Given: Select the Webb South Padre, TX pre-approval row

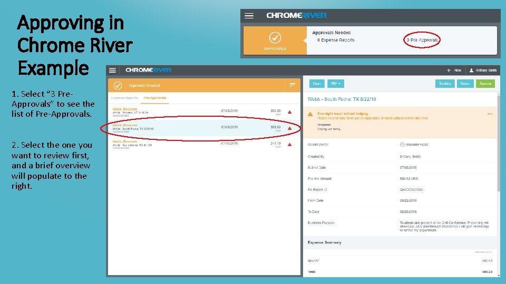Looking at the screenshot, I should pos(204,128).
